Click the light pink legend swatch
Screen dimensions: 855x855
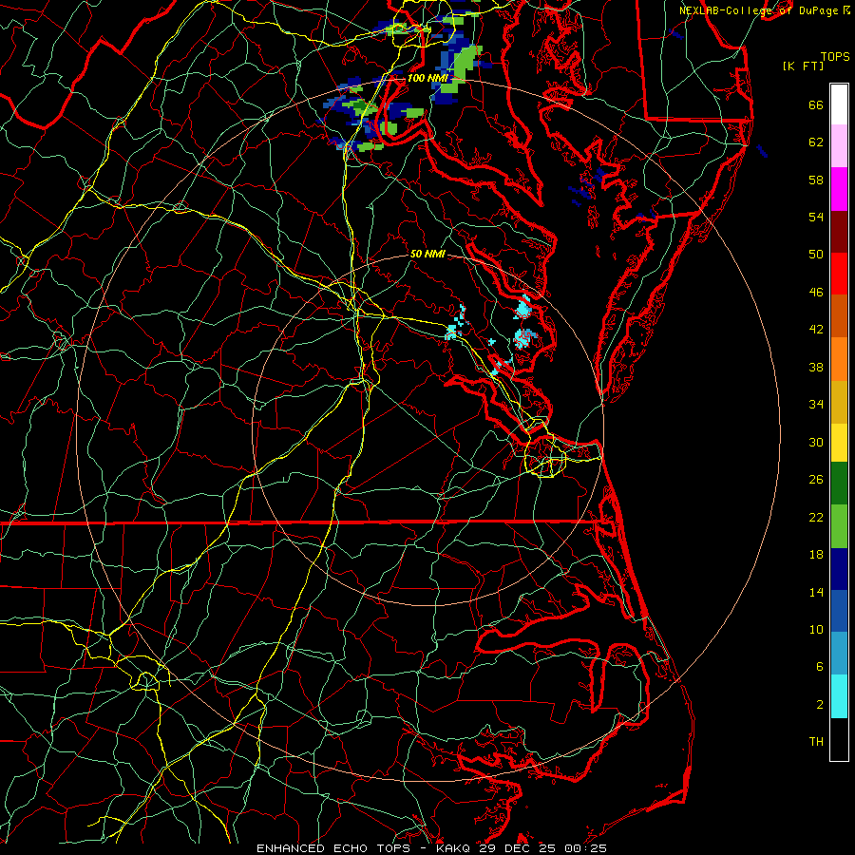point(839,145)
